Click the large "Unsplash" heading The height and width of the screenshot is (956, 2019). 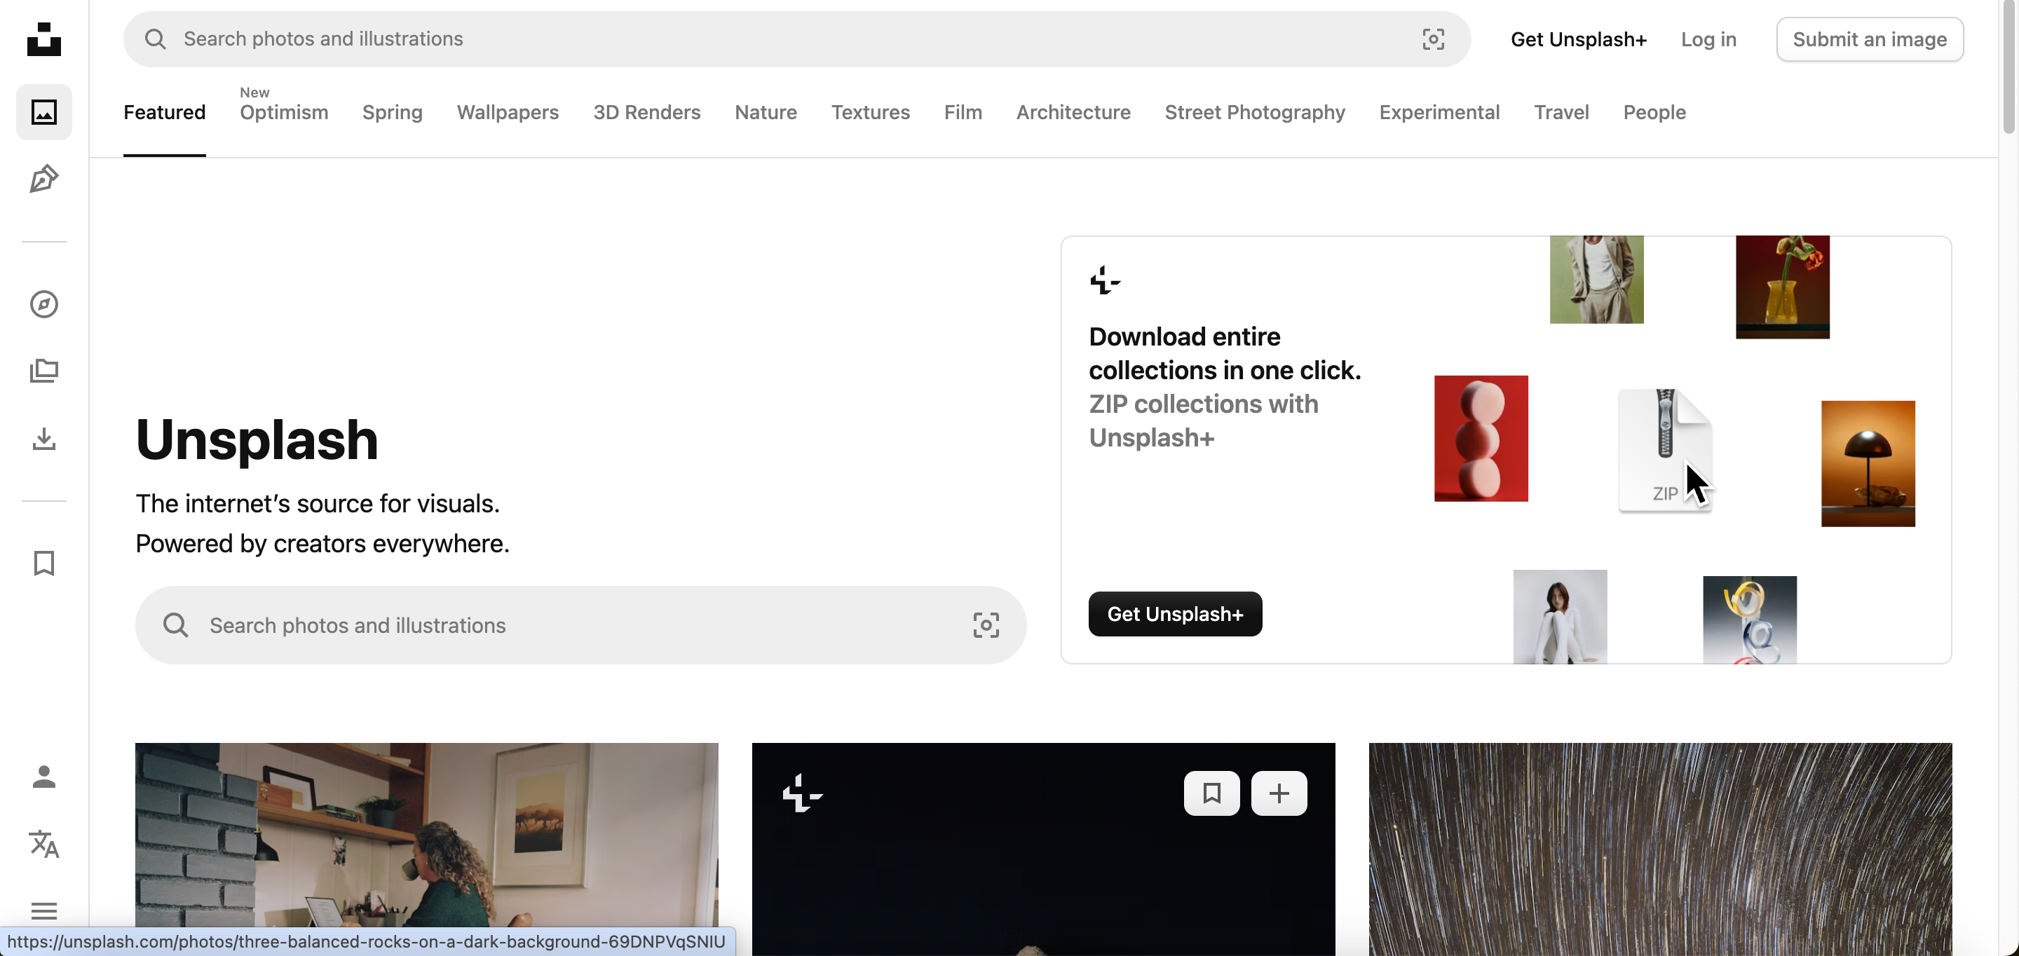257,439
